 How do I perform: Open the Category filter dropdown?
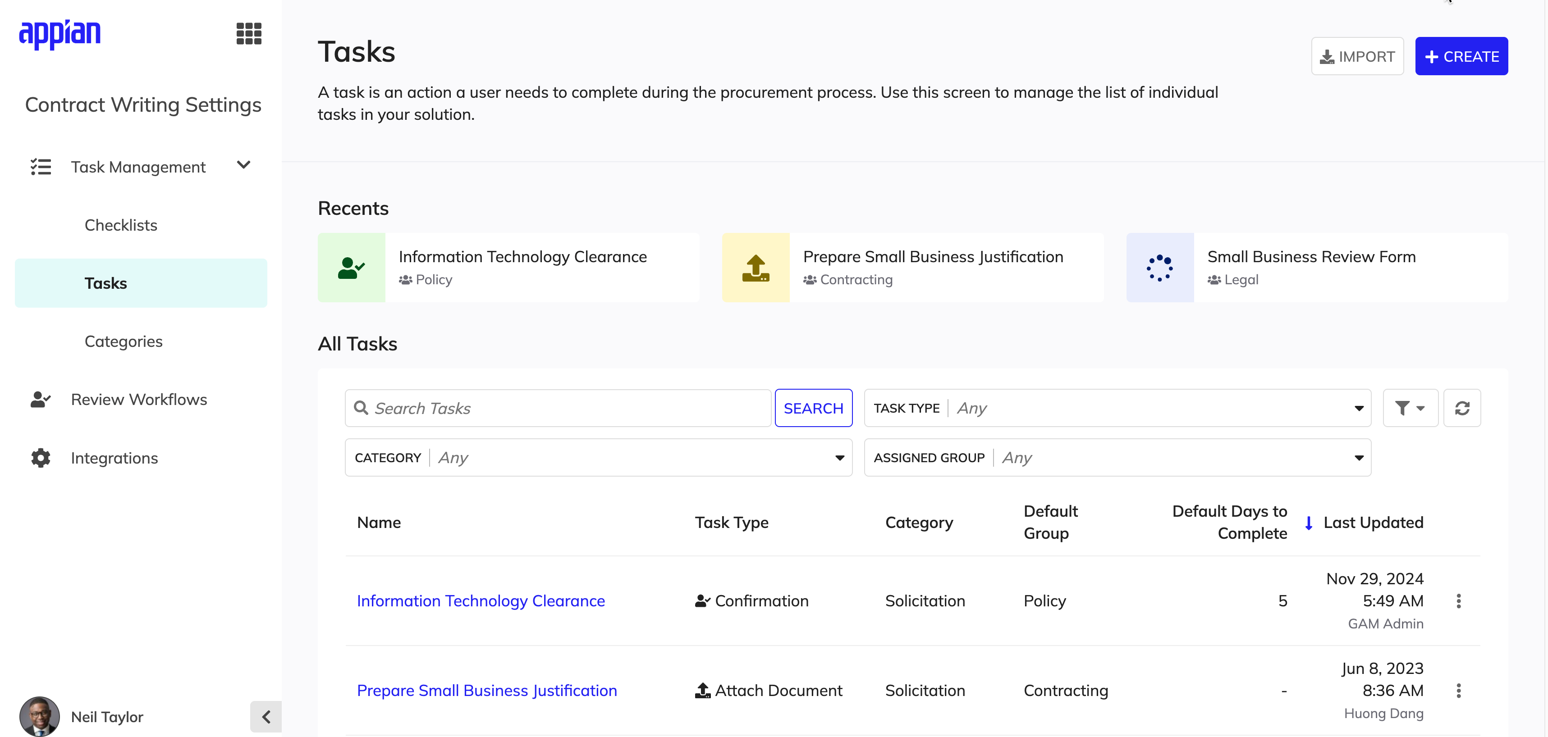click(x=599, y=458)
